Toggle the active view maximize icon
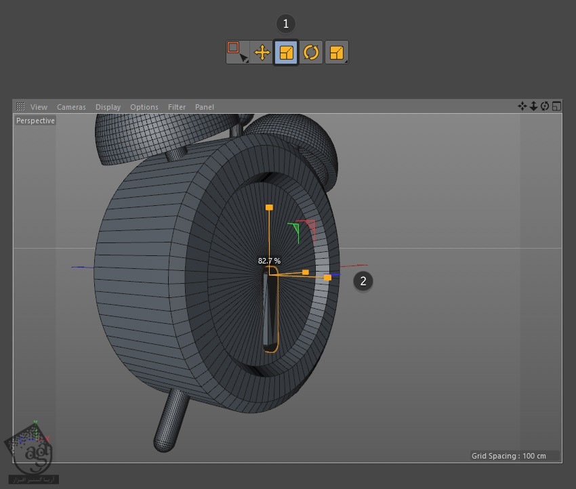Screen dimensions: 576x489 coord(556,106)
